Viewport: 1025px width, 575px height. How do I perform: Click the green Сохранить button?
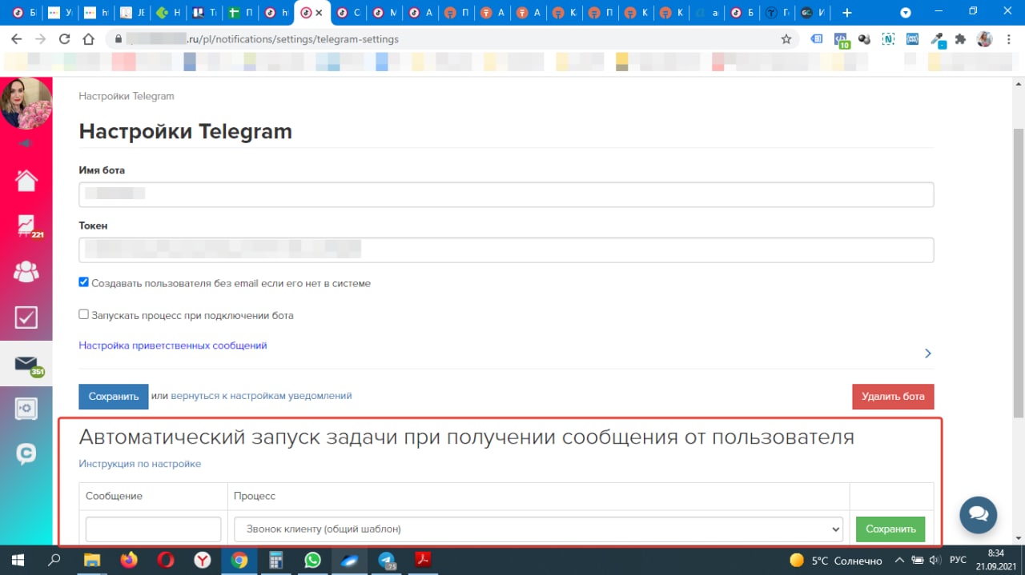[890, 529]
